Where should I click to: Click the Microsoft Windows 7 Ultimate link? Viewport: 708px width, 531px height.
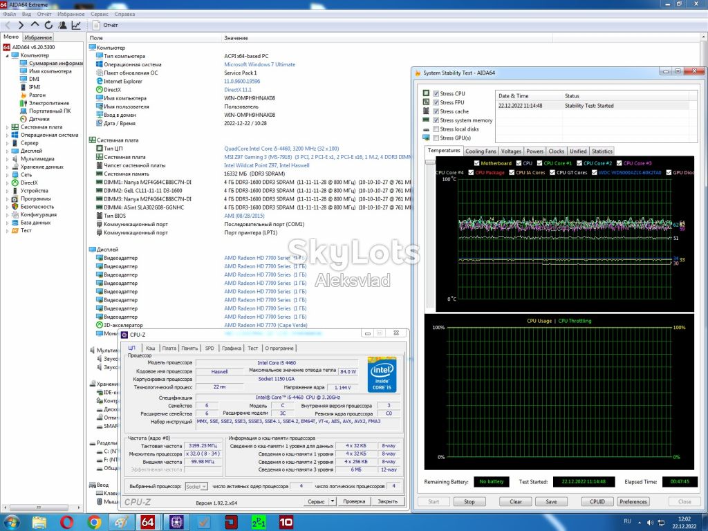pos(260,64)
